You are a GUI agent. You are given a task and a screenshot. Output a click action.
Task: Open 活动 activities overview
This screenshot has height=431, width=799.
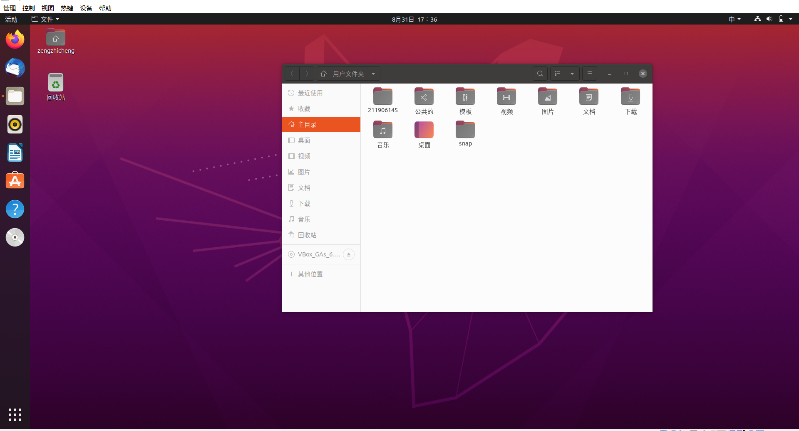11,19
